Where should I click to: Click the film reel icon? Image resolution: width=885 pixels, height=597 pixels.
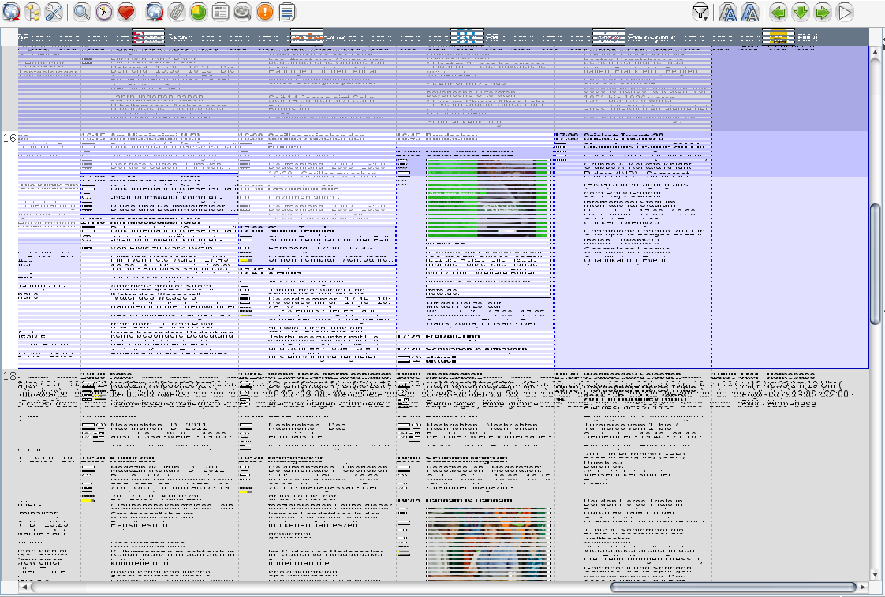(243, 12)
